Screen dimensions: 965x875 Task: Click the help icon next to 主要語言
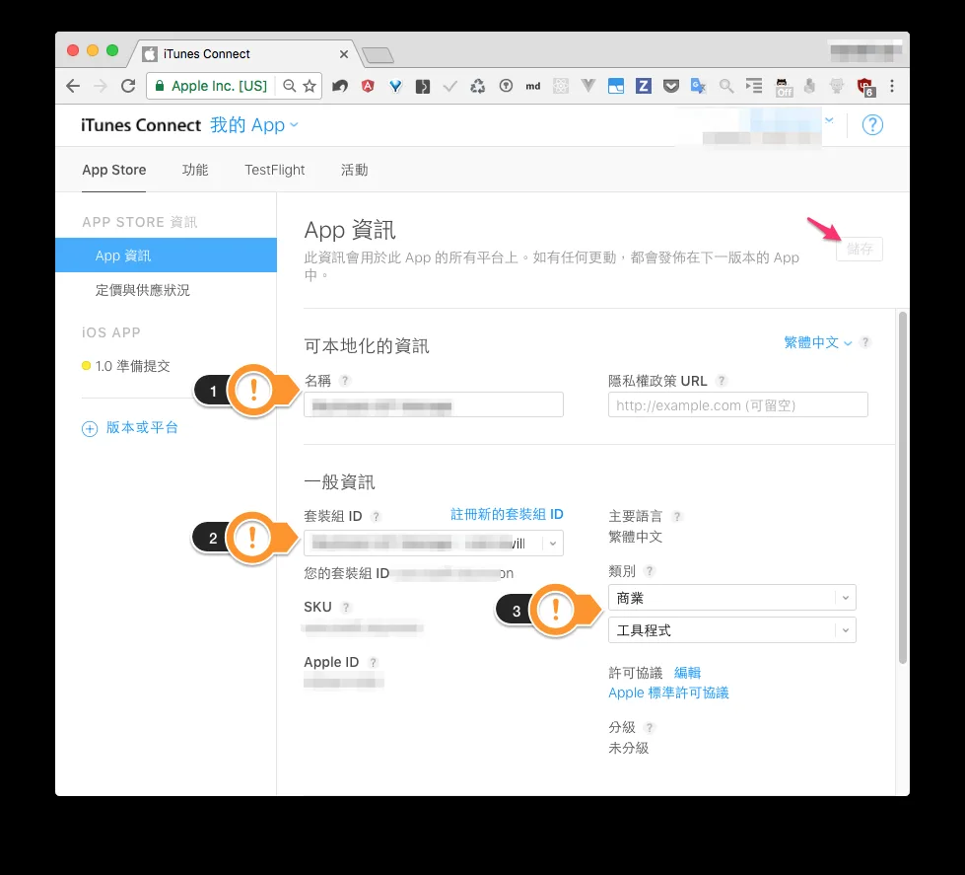(x=676, y=516)
